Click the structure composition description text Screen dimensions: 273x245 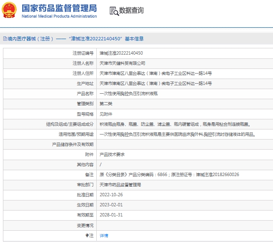pos(175,124)
